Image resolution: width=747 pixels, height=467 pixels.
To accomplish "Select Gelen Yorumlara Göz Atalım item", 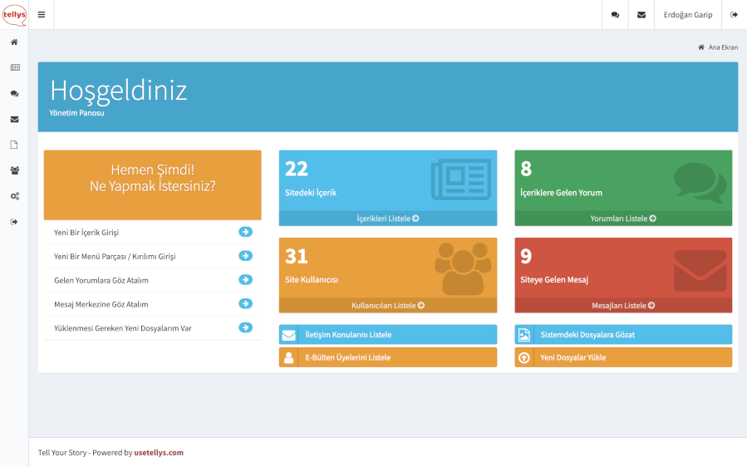I will click(101, 281).
